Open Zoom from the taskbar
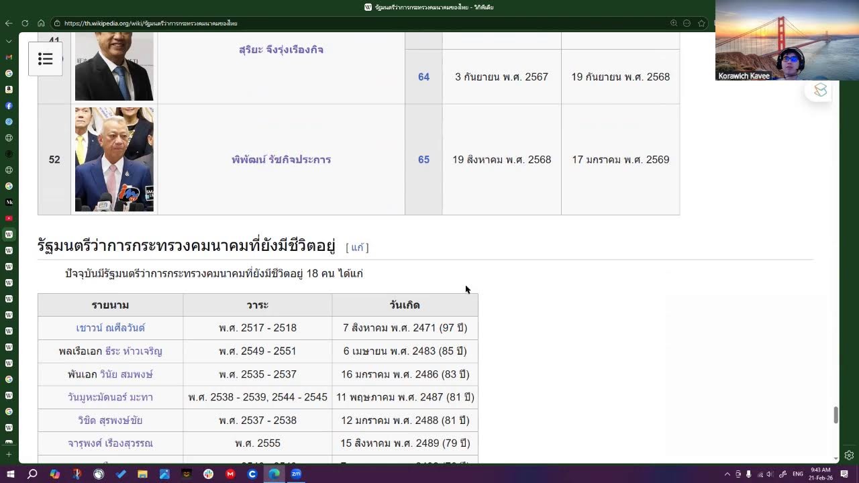 click(x=296, y=474)
